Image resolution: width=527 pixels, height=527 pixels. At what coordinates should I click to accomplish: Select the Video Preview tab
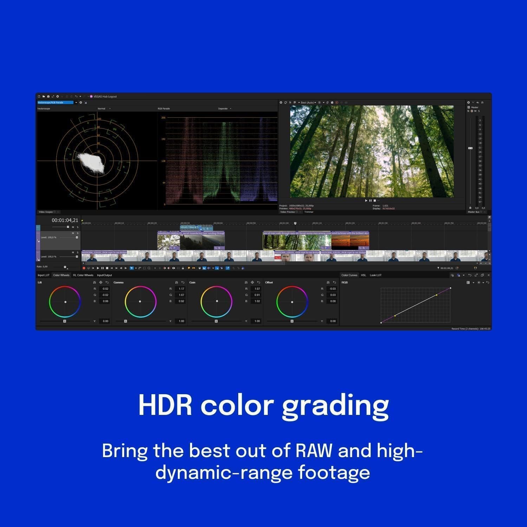tap(287, 212)
